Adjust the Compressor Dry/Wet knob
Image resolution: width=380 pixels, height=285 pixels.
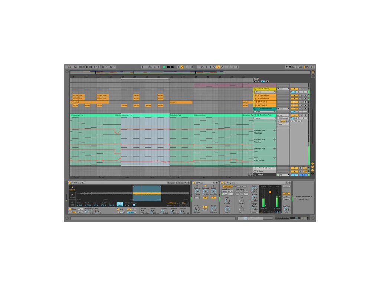point(287,209)
